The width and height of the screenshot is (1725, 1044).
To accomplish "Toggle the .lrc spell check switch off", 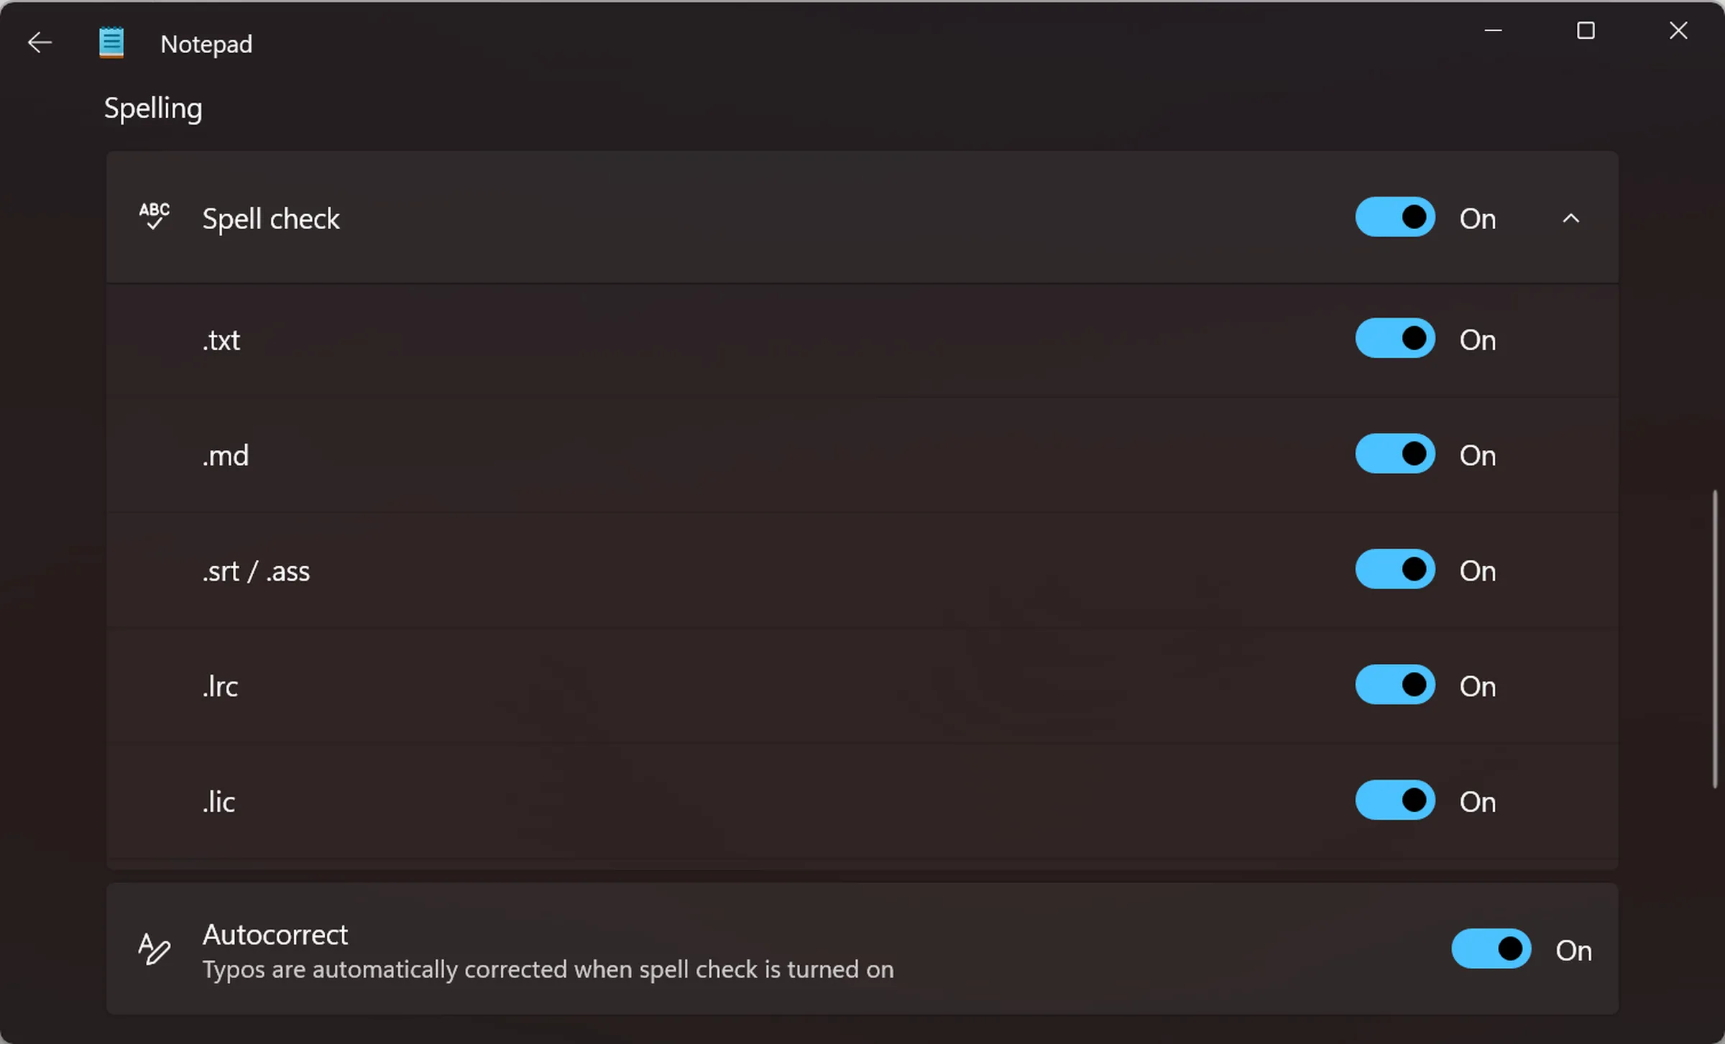I will pos(1395,685).
